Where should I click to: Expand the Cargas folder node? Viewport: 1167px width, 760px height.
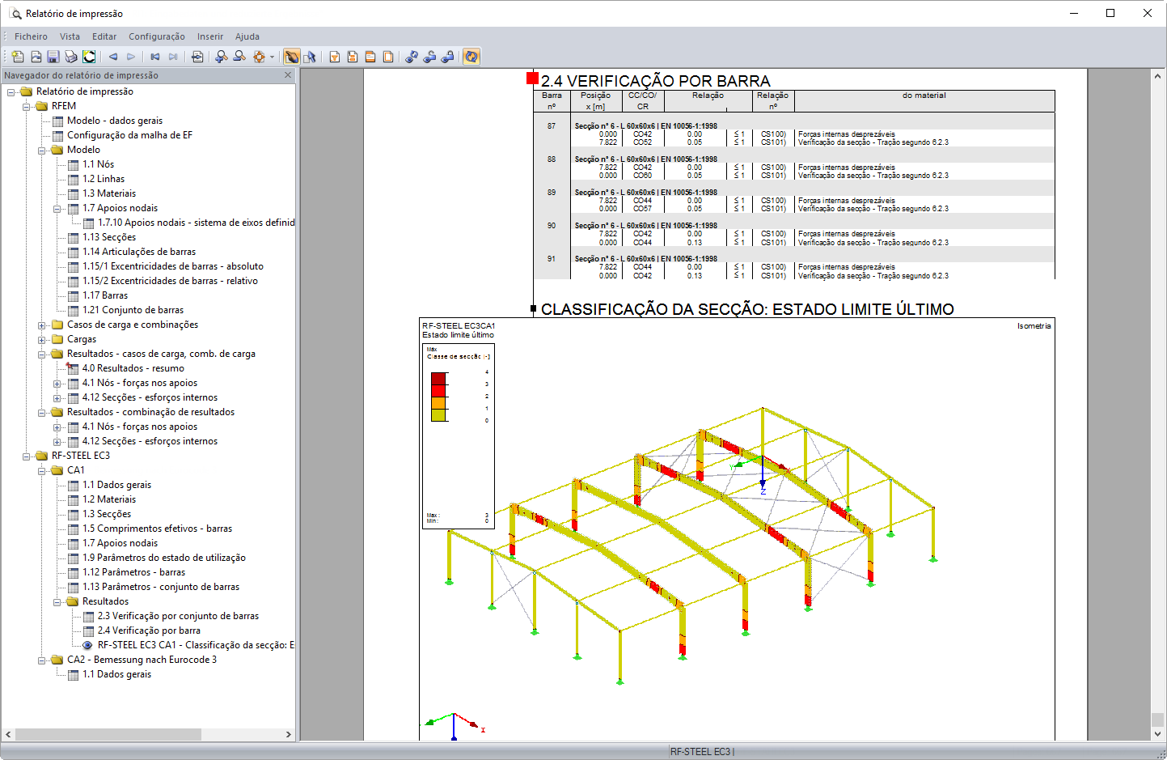[x=42, y=339]
